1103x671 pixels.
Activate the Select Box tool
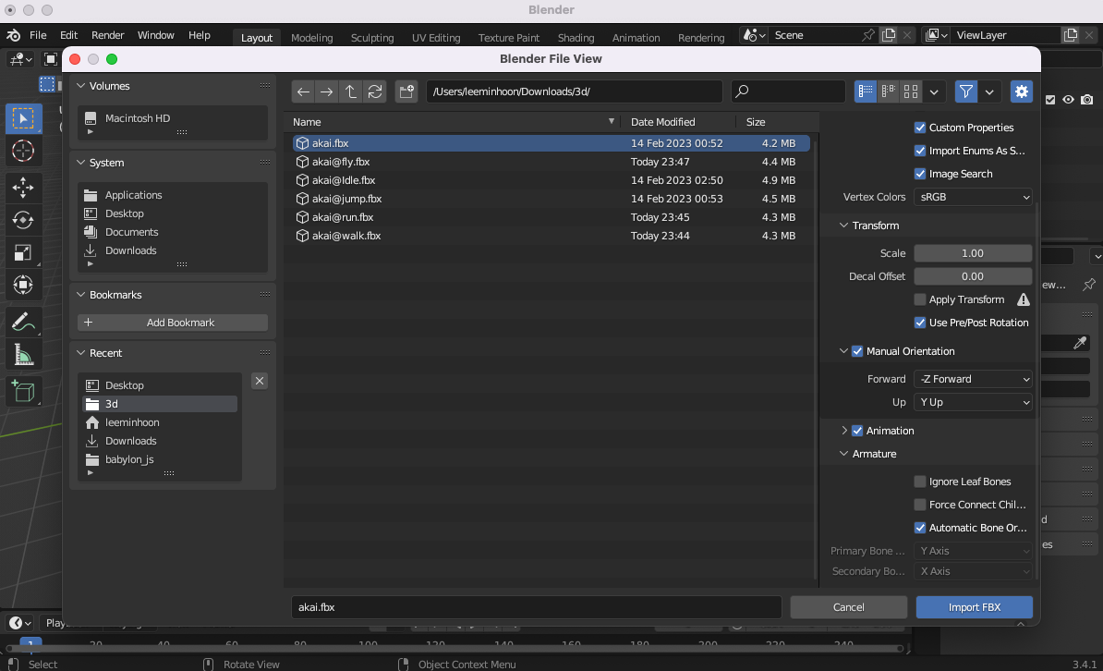pyautogui.click(x=22, y=118)
